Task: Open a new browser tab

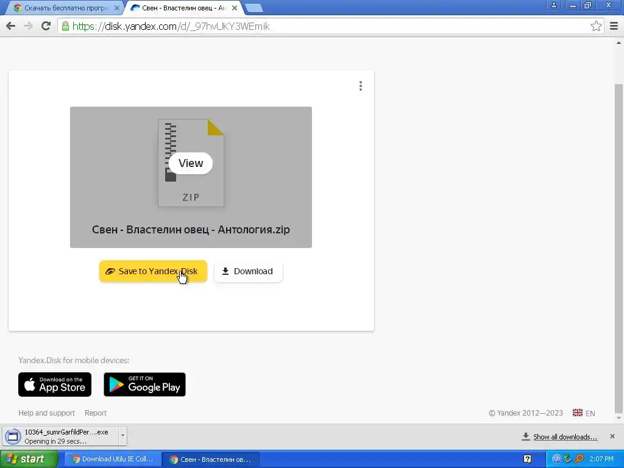Action: coord(253,8)
